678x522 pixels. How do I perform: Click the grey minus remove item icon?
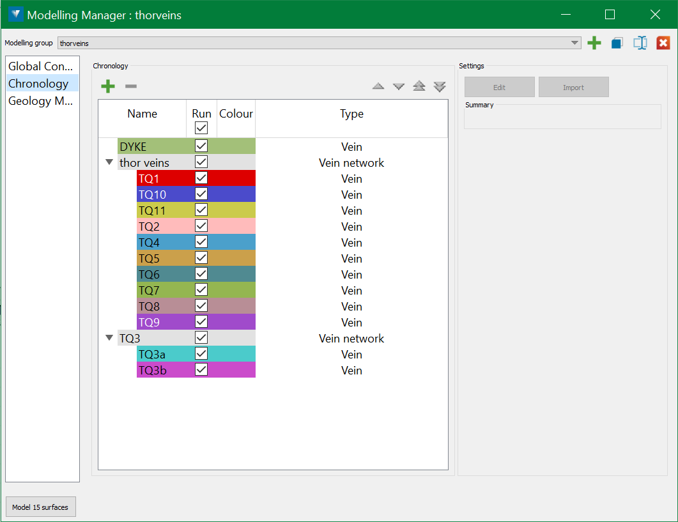click(x=130, y=86)
